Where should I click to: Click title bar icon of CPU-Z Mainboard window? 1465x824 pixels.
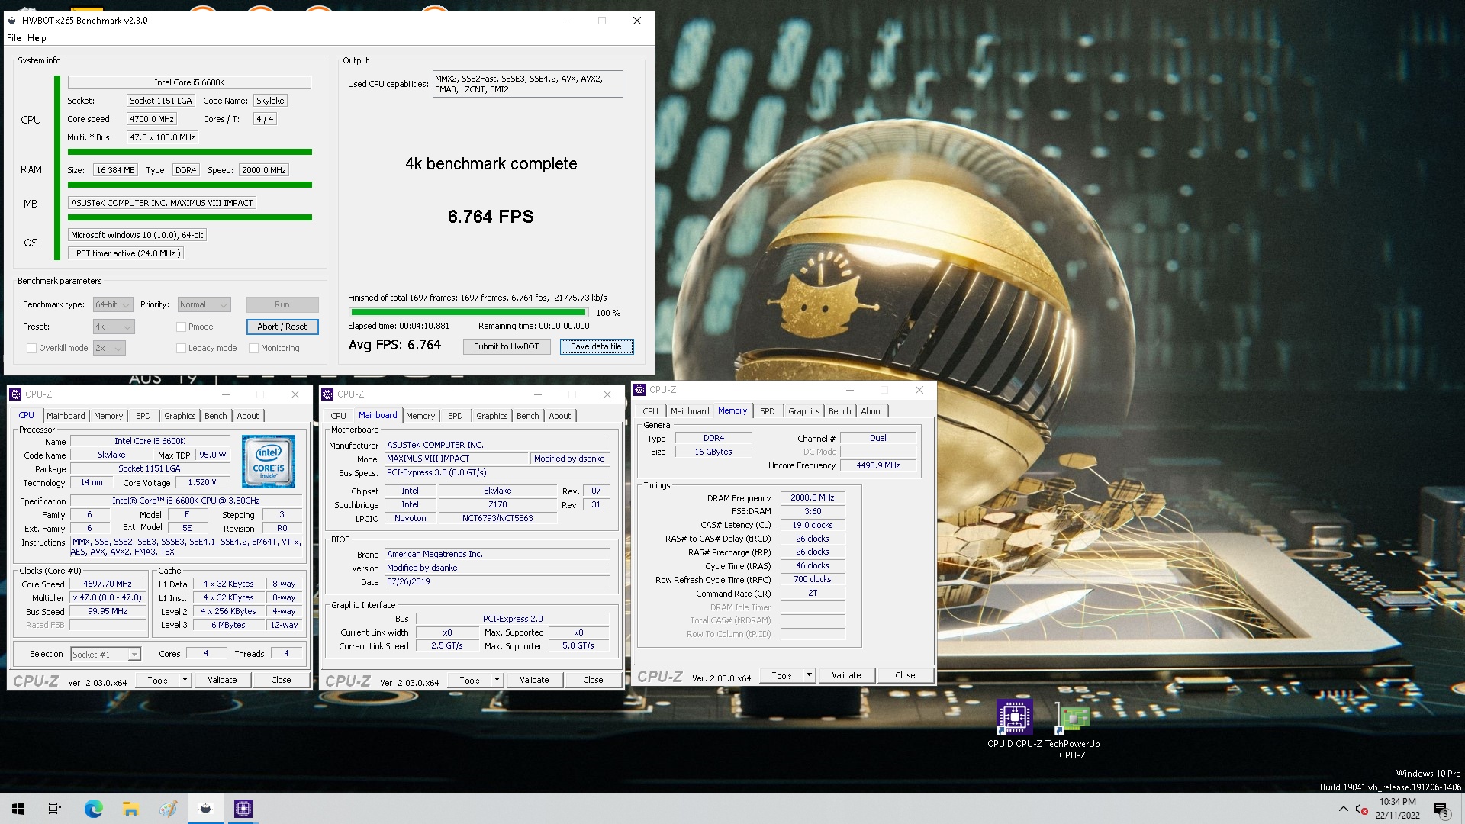pyautogui.click(x=327, y=394)
